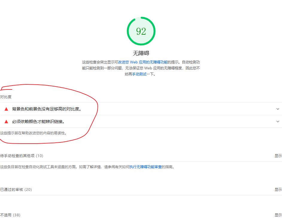The height and width of the screenshot is (219, 282).
Task: Click 显示 next to 已通过的审核
Action: pos(278,189)
